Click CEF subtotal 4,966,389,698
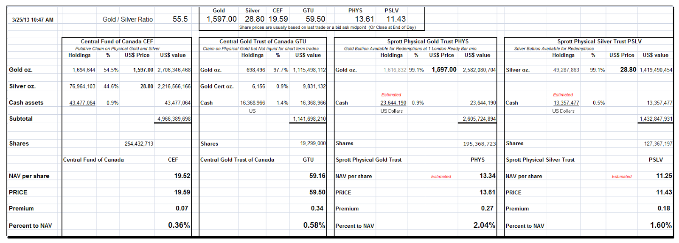The width and height of the screenshot is (679, 243). 174,119
